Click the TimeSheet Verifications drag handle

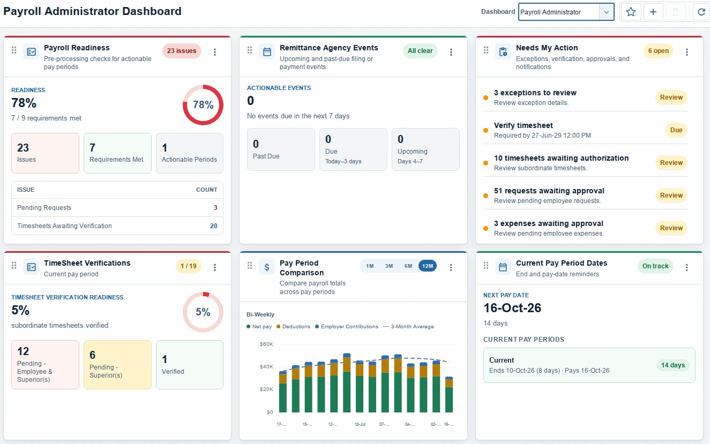point(14,265)
